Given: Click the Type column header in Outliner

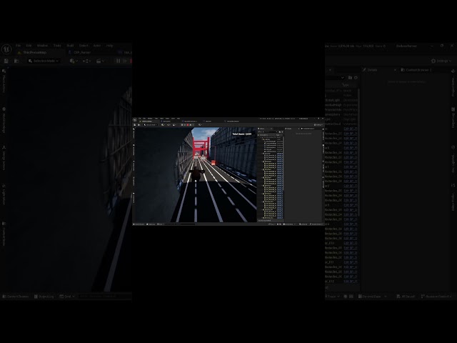Looking at the screenshot, I should [x=346, y=85].
